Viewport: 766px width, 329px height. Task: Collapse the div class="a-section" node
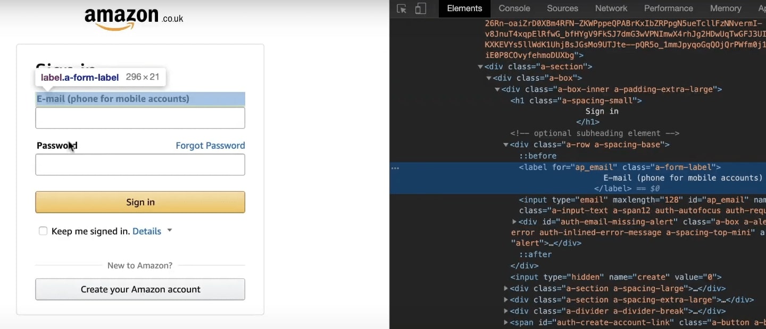480,67
